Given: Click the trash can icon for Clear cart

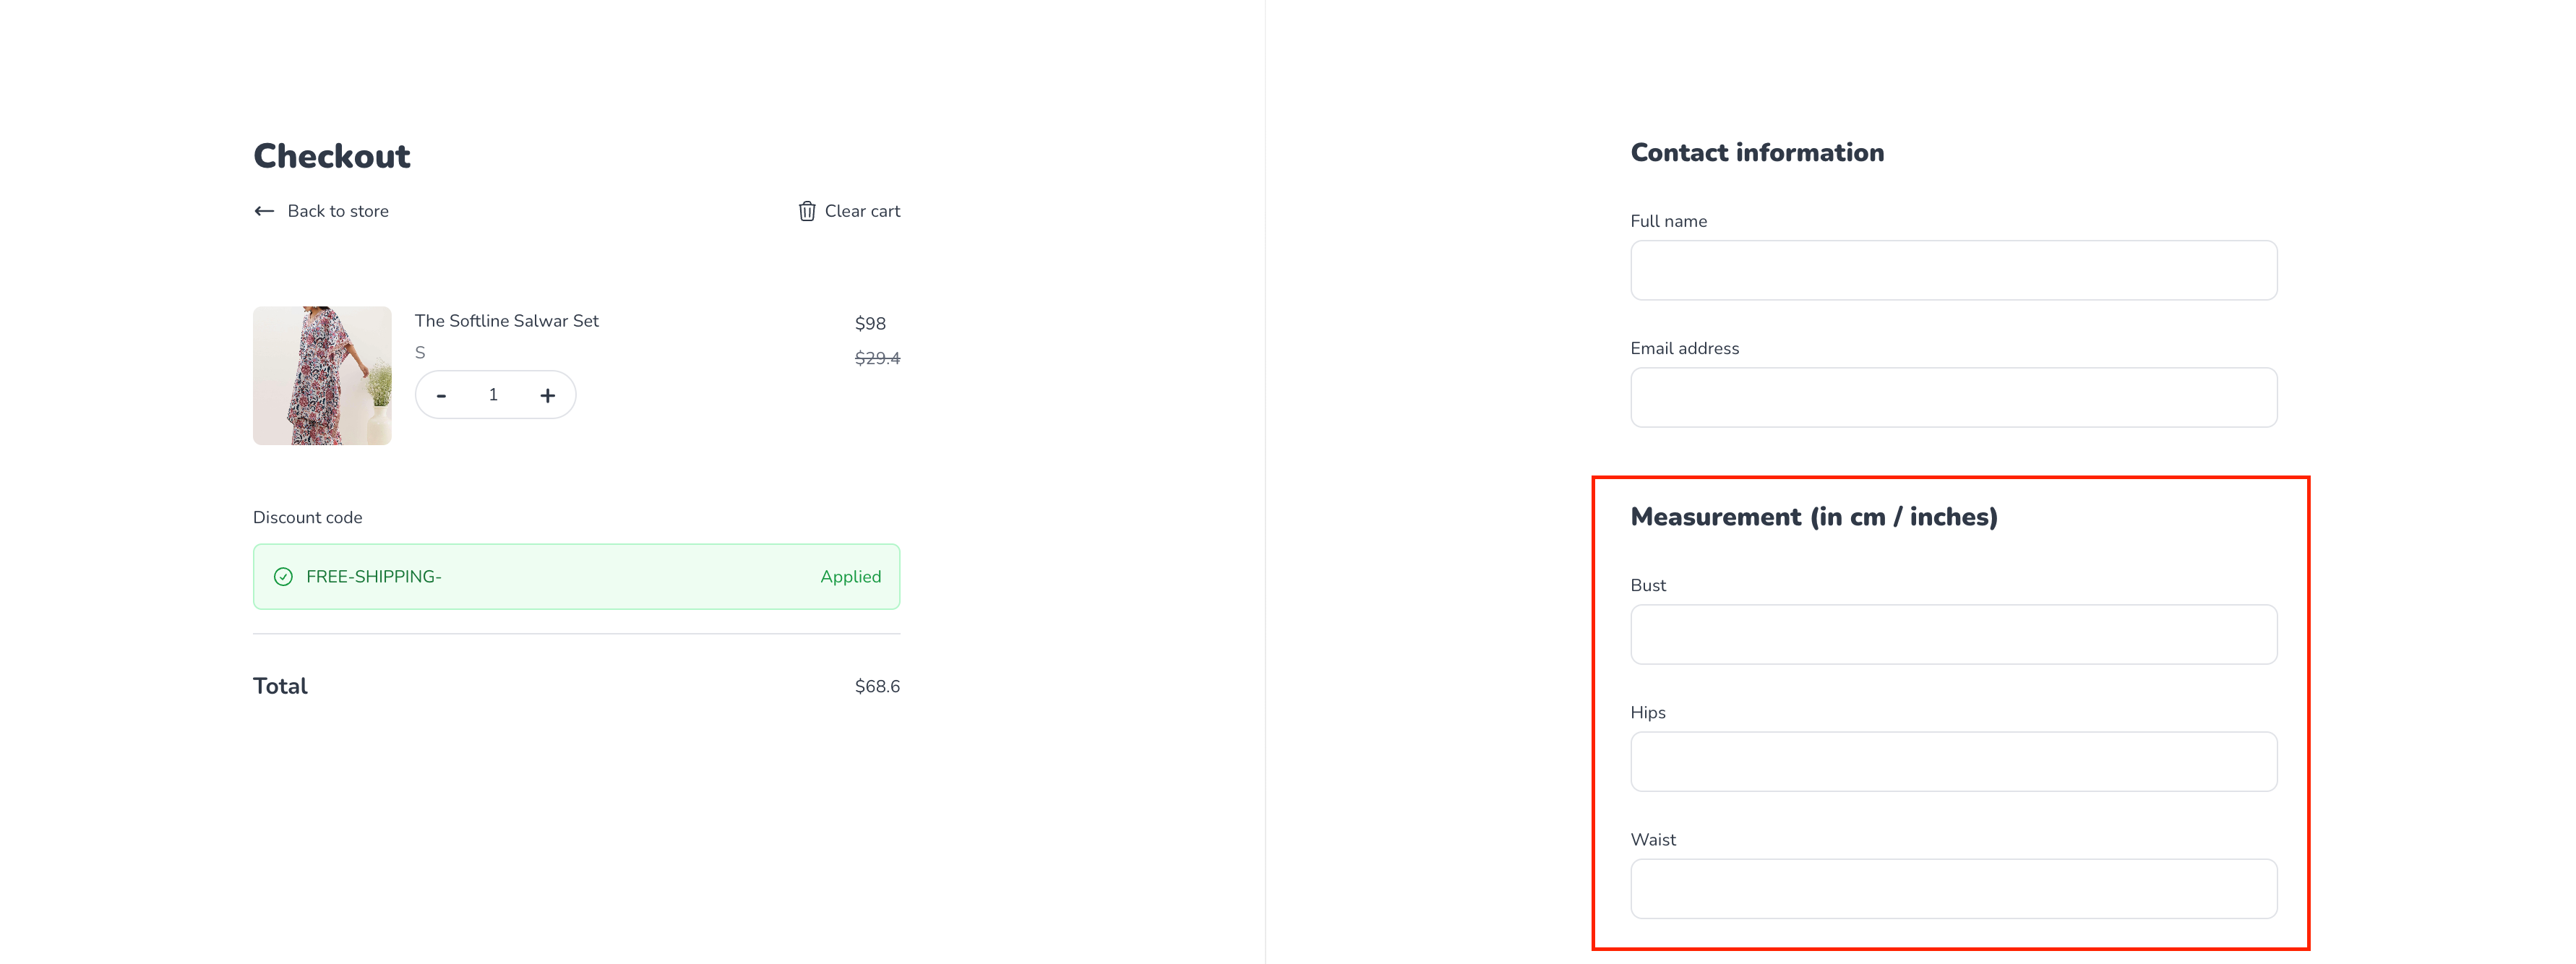Looking at the screenshot, I should (807, 211).
